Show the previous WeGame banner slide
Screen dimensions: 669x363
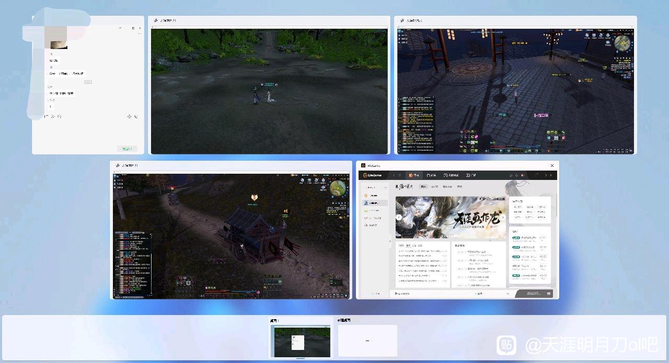click(399, 217)
